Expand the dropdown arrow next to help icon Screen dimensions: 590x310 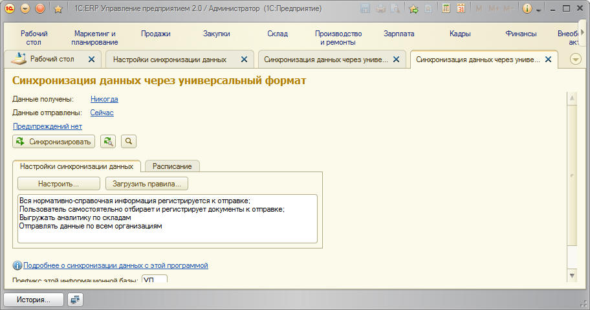coord(538,9)
